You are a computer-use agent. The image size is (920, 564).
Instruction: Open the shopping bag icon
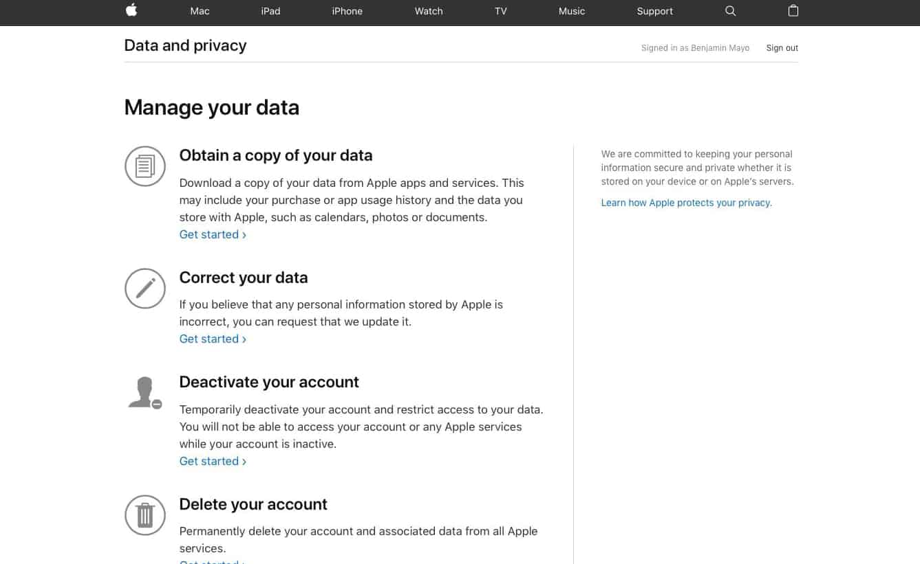pos(793,10)
